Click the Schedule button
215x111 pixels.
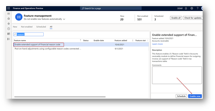[x=181, y=96]
